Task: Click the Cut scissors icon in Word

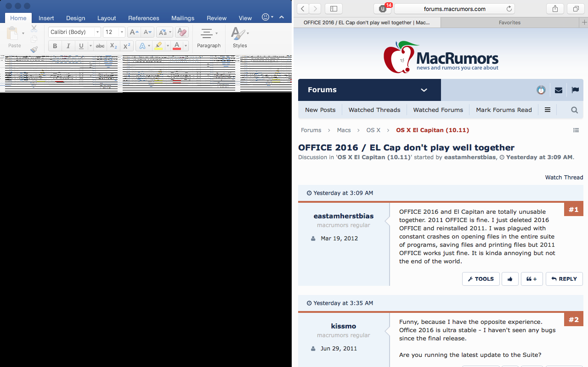Action: (34, 28)
